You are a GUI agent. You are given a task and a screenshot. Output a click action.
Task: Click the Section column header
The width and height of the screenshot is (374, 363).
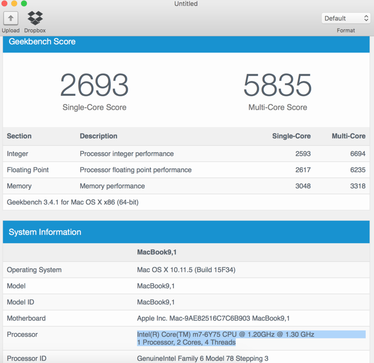pyautogui.click(x=19, y=136)
